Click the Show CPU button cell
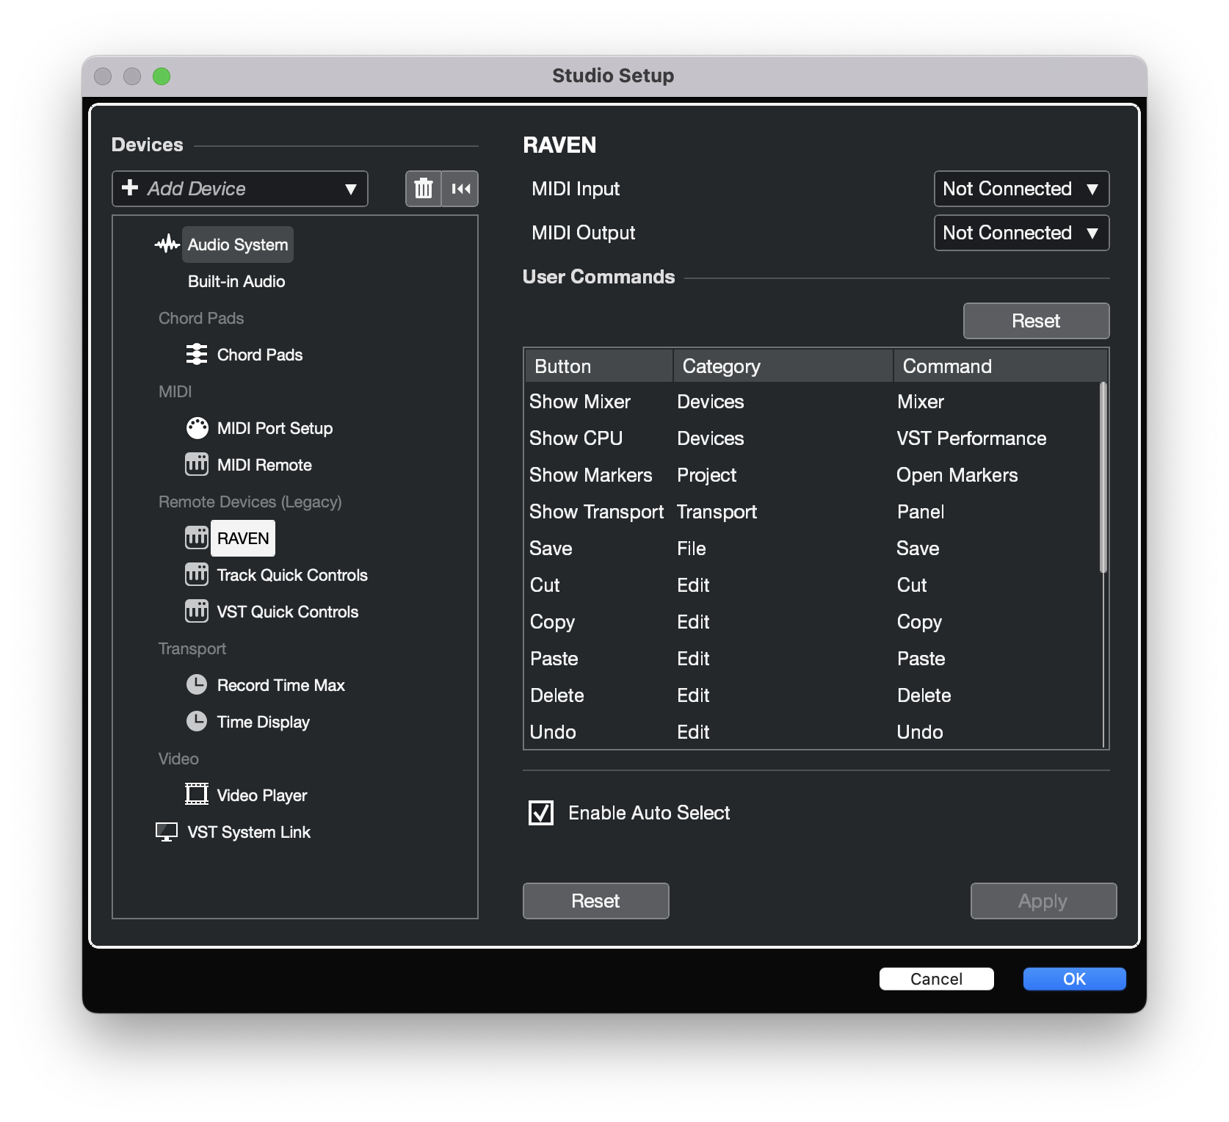Image resolution: width=1229 pixels, height=1122 pixels. (576, 438)
